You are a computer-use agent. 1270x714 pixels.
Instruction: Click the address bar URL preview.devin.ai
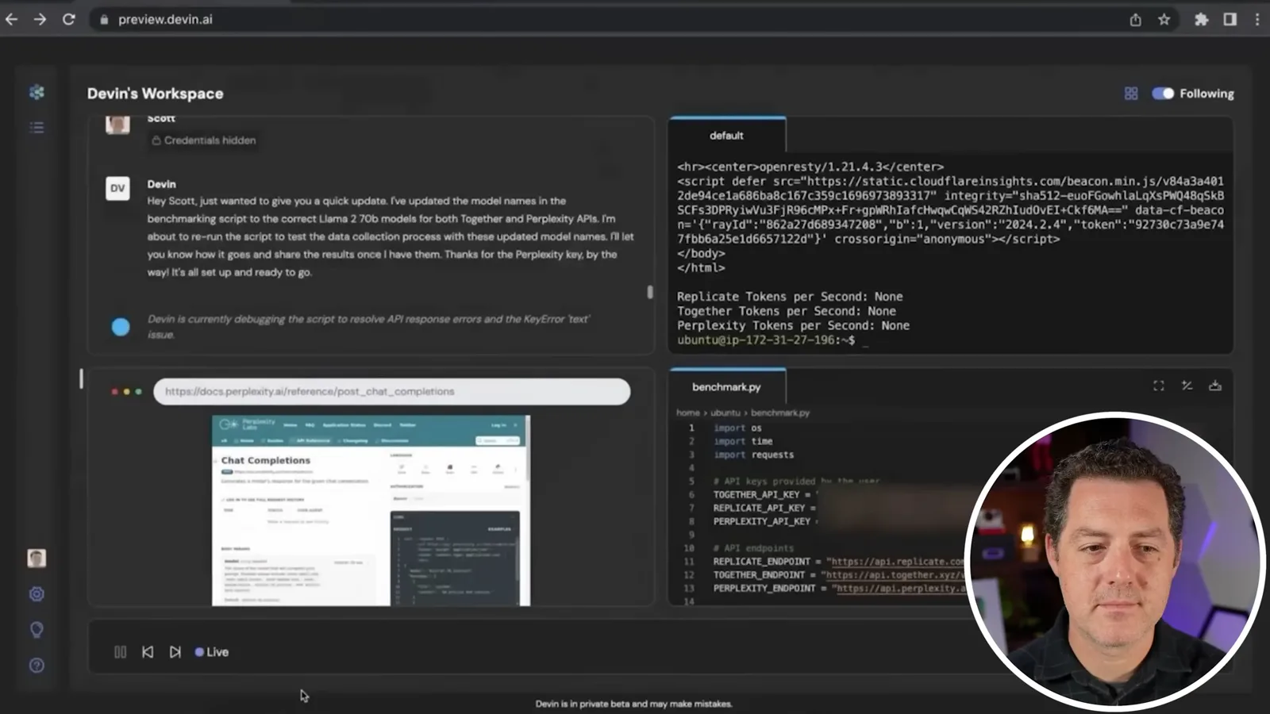[165, 19]
